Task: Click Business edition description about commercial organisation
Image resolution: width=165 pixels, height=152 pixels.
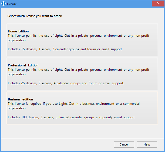Action: pos(74,106)
